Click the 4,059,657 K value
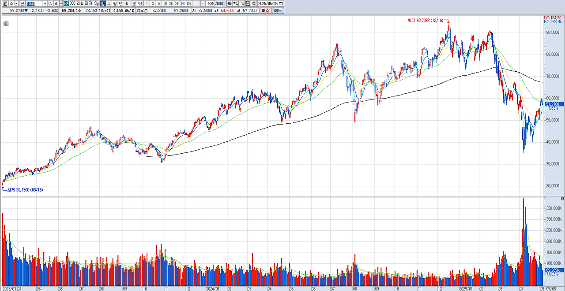The width and height of the screenshot is (565, 291). pyautogui.click(x=124, y=11)
